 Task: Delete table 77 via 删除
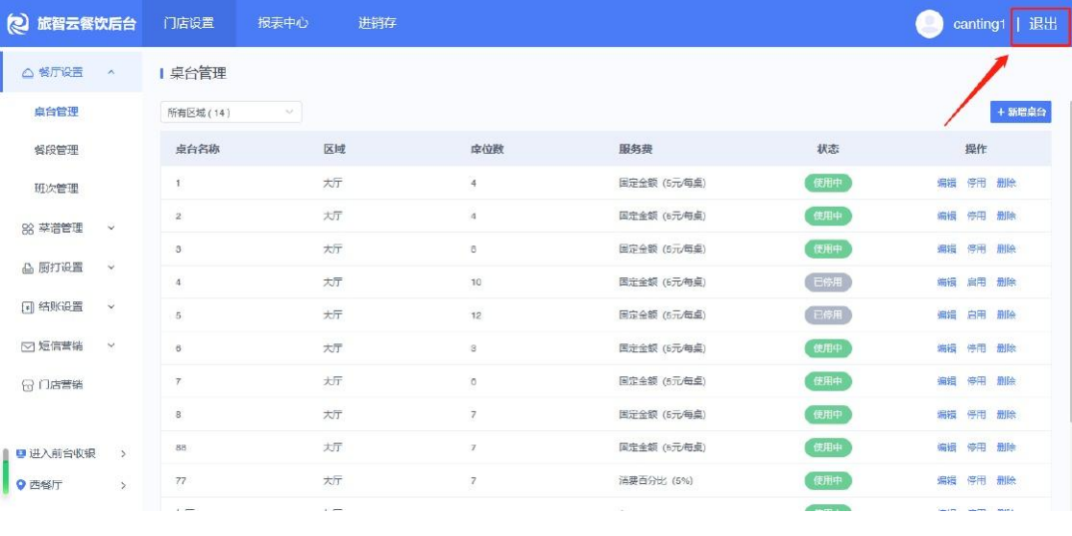[x=1006, y=481]
